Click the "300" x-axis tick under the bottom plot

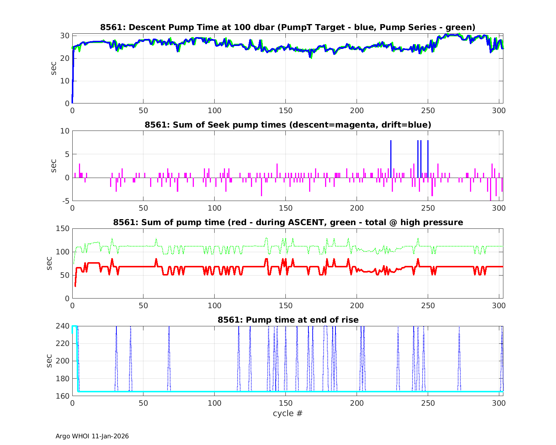[499, 403]
